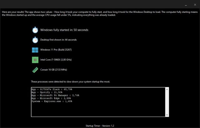Viewport: 200px width, 128px height.
Task: Select 'Desktop first shown in: 44 seconds' text
Action: click(58, 40)
